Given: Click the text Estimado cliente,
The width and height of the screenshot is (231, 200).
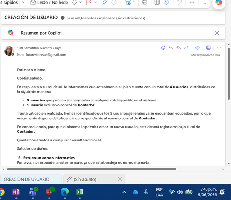Looking at the screenshot, I should (31, 70).
